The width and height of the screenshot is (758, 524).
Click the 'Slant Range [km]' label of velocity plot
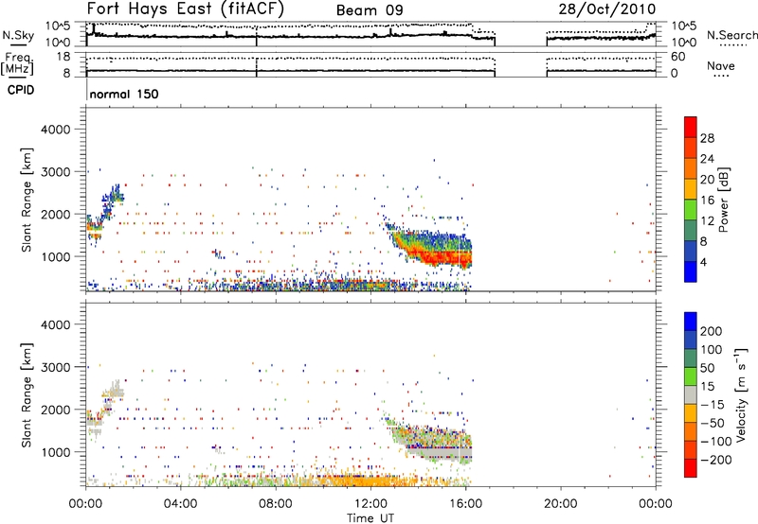(x=27, y=394)
